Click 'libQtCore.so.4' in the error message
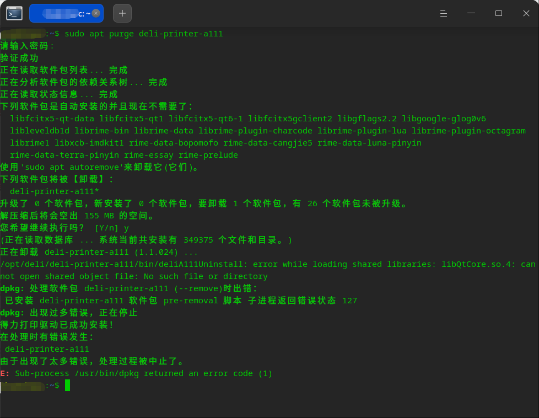 click(476, 264)
